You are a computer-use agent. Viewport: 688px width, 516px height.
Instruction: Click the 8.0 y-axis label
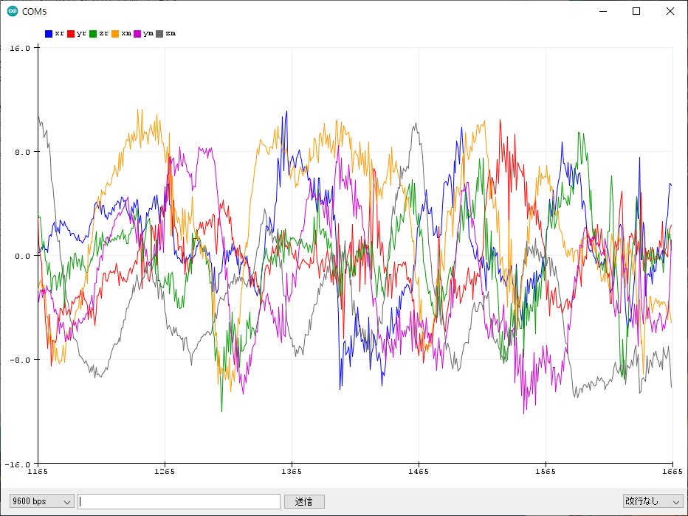click(22, 152)
